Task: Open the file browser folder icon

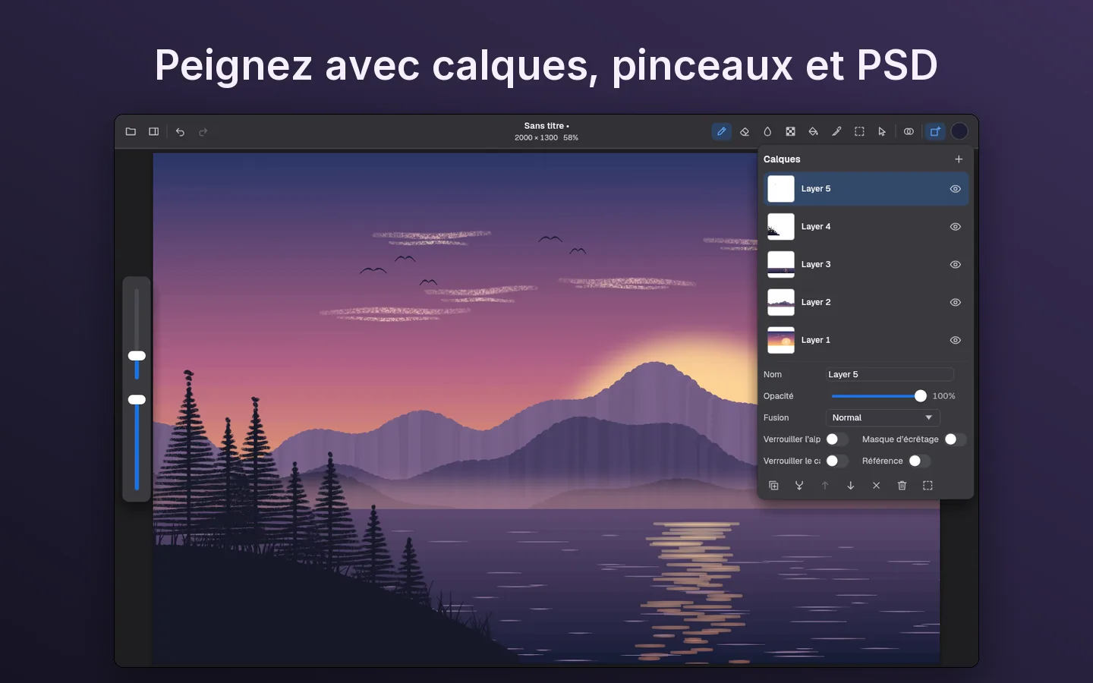Action: (x=131, y=131)
